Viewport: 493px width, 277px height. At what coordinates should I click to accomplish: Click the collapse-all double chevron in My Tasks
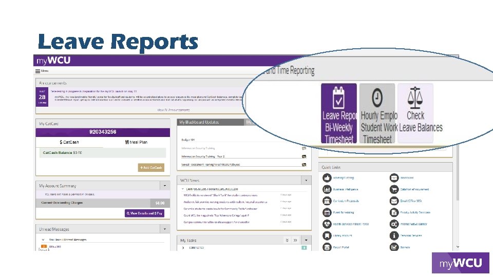287,240
